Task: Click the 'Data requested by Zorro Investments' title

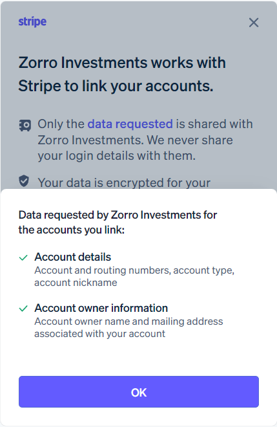Action: [x=118, y=215]
